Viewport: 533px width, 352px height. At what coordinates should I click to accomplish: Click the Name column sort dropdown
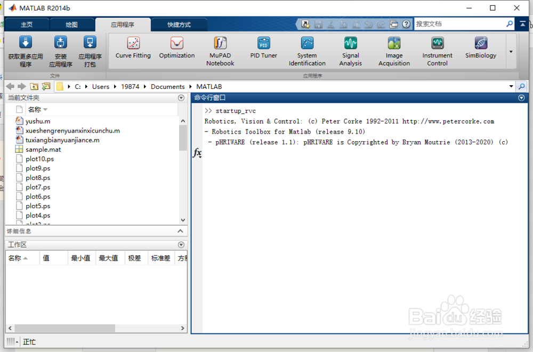pos(45,109)
